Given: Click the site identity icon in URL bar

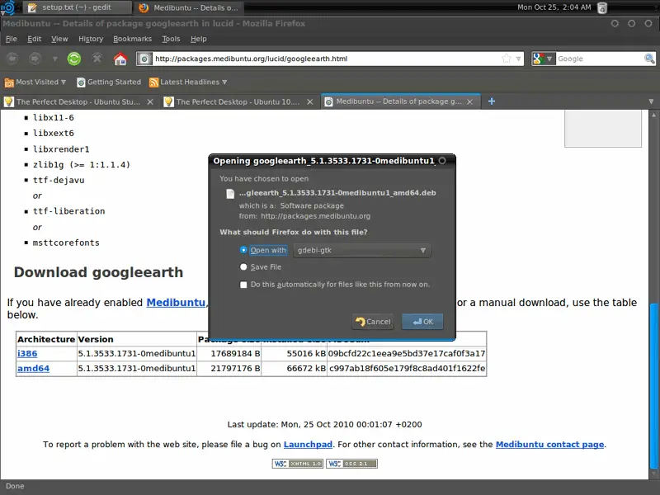Looking at the screenshot, I should 144,59.
